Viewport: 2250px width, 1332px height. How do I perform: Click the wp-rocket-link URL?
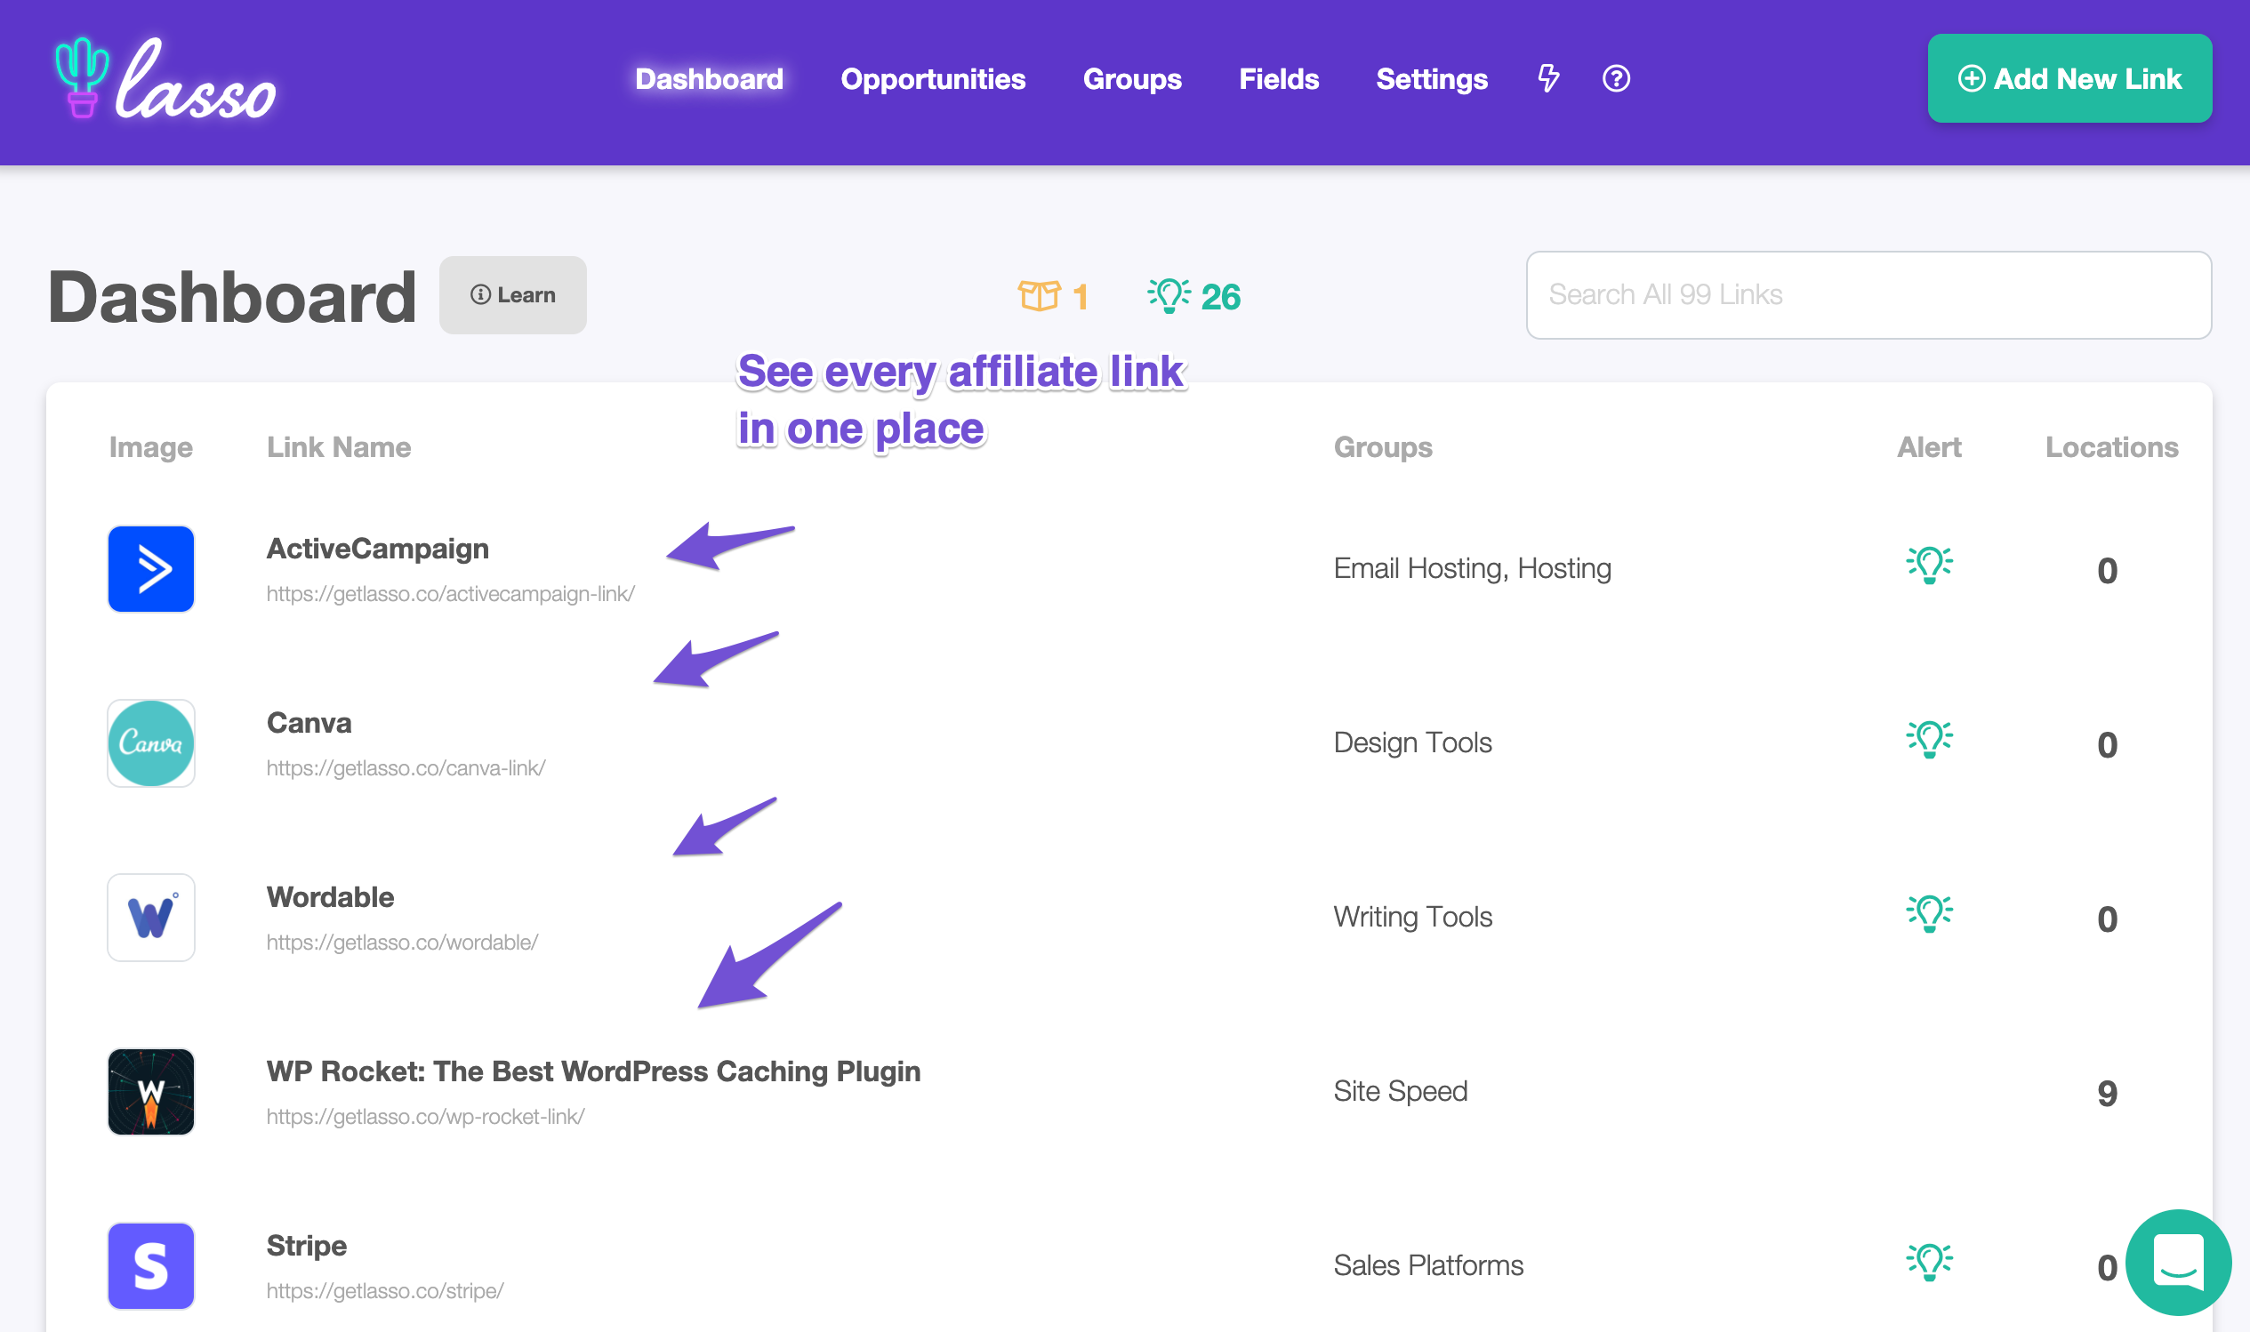(425, 1117)
